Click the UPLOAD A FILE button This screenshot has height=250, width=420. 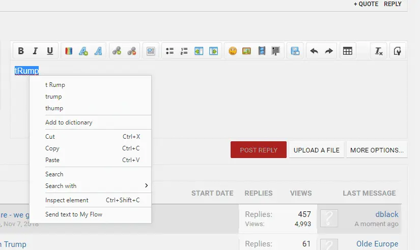coord(316,150)
